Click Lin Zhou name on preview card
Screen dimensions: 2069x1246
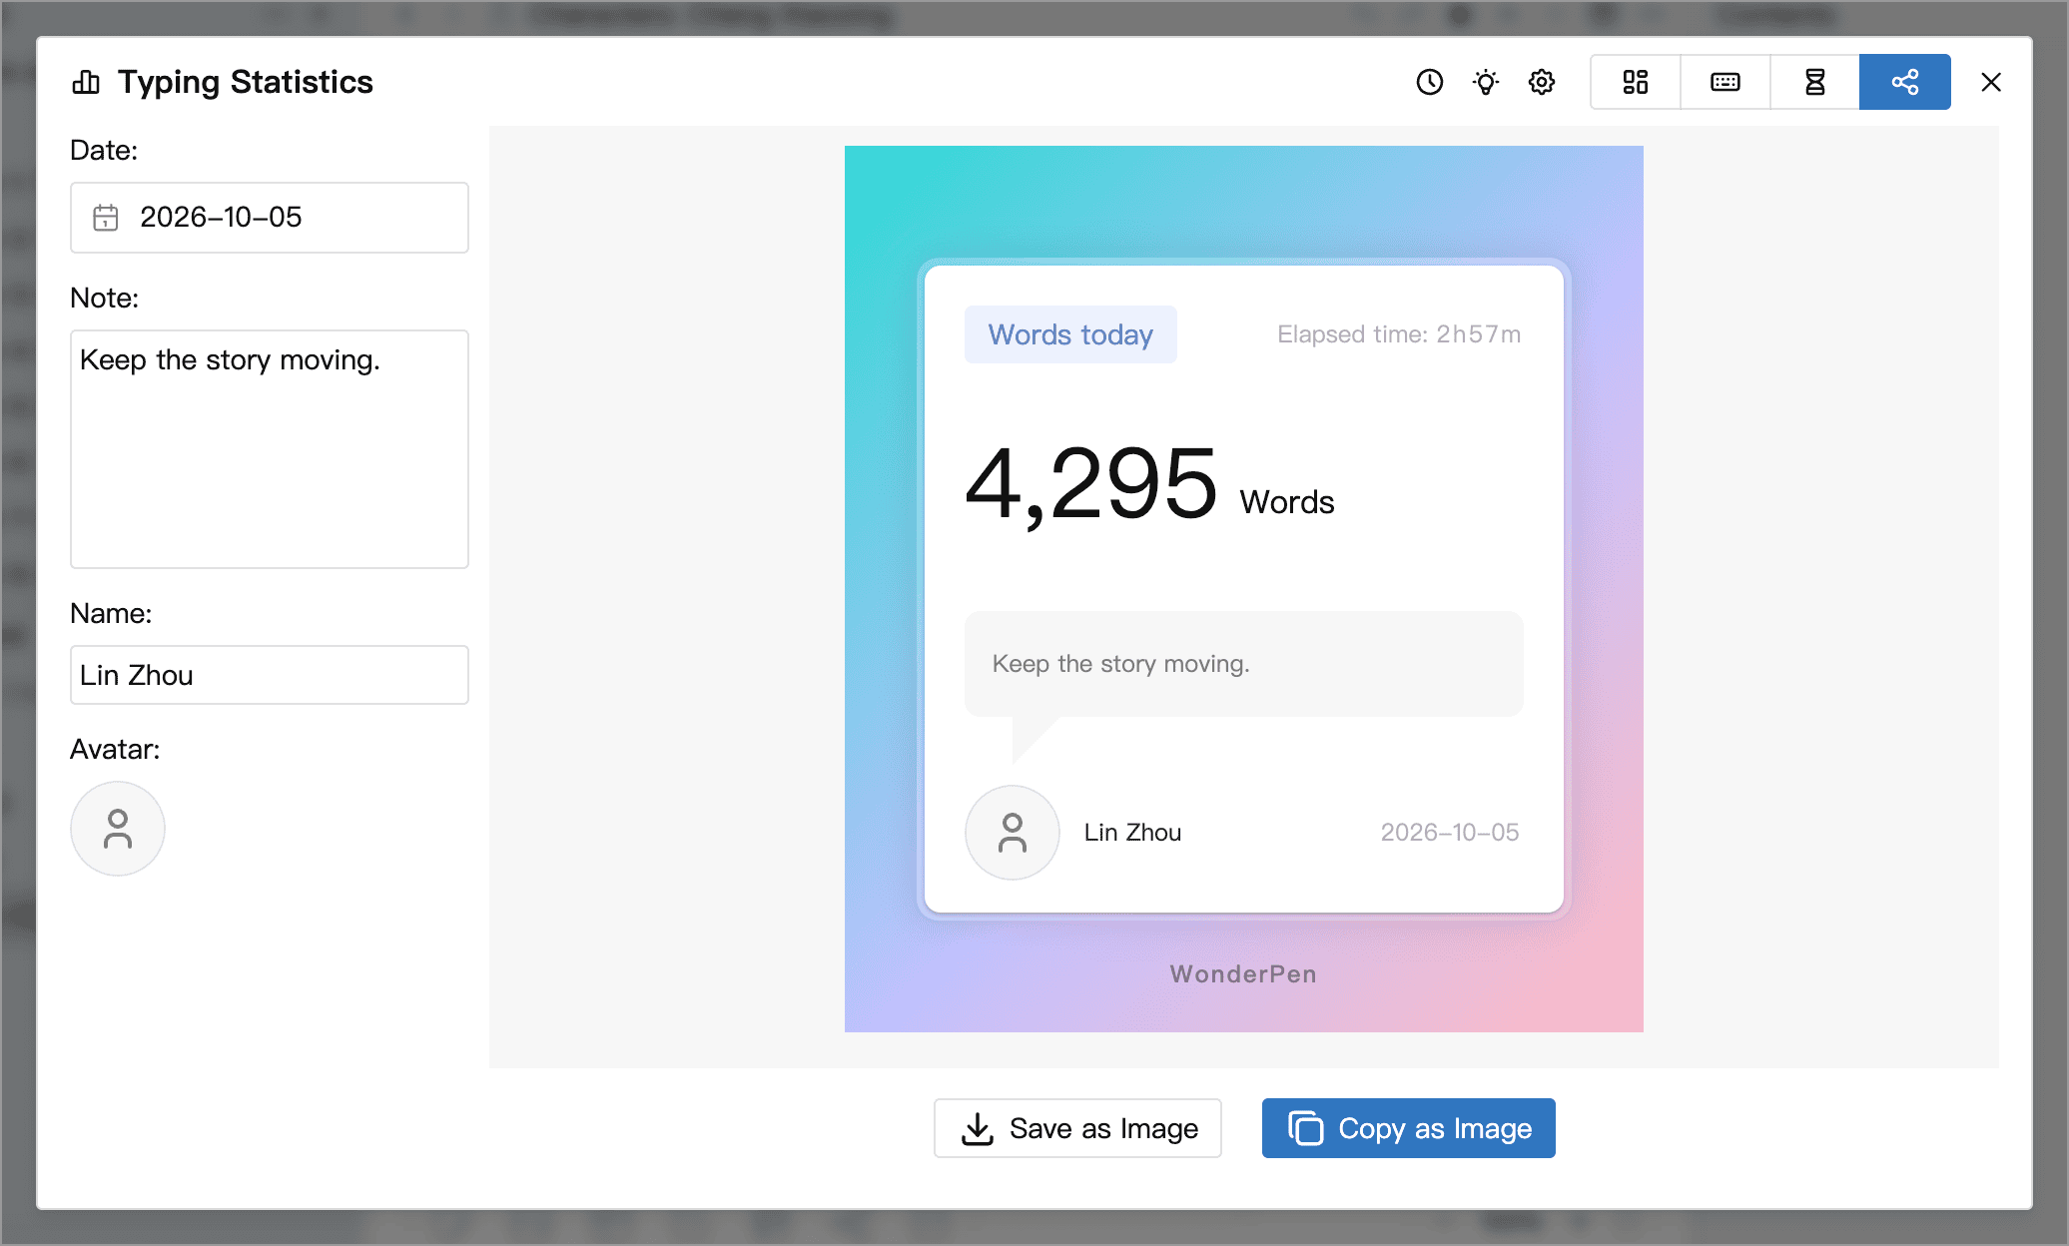point(1132,833)
